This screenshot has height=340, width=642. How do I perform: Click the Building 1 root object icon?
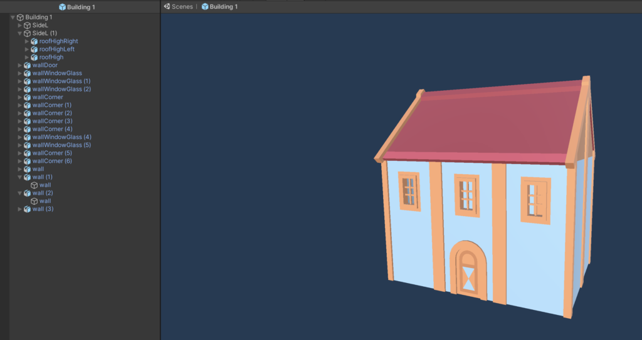20,17
